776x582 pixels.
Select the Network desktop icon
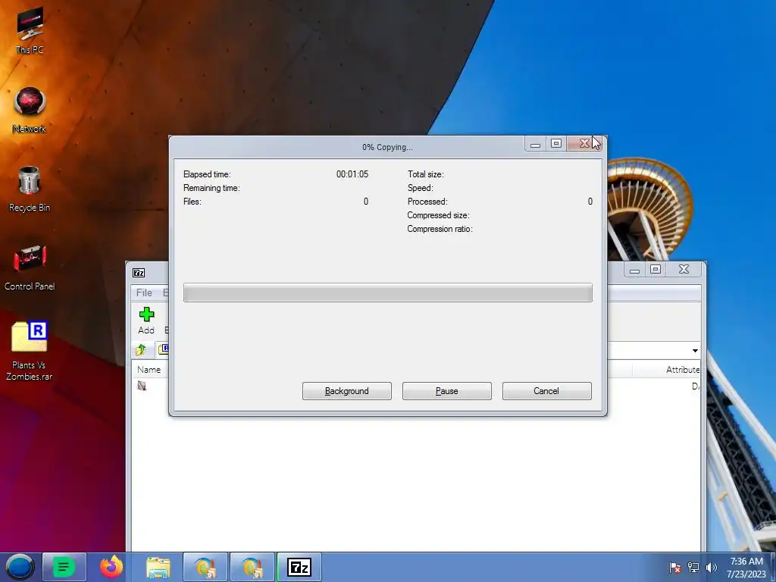click(30, 109)
